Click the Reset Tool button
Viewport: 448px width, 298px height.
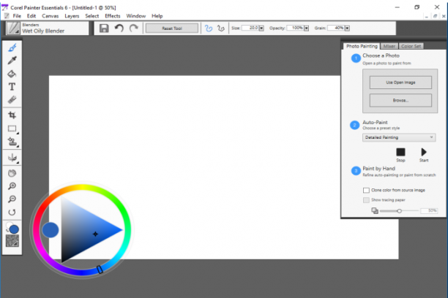tap(172, 28)
